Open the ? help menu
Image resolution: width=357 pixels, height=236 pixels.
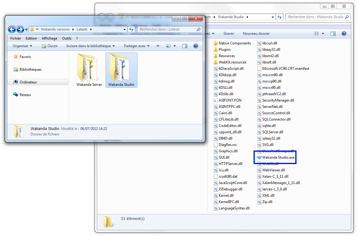coord(77,38)
